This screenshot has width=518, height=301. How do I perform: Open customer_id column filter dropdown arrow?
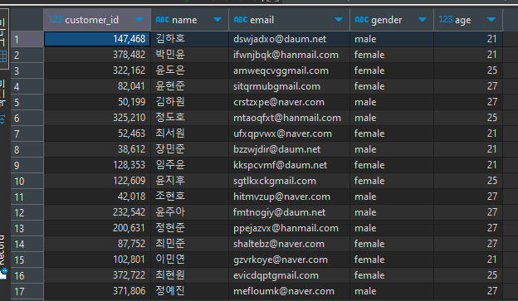(x=139, y=20)
